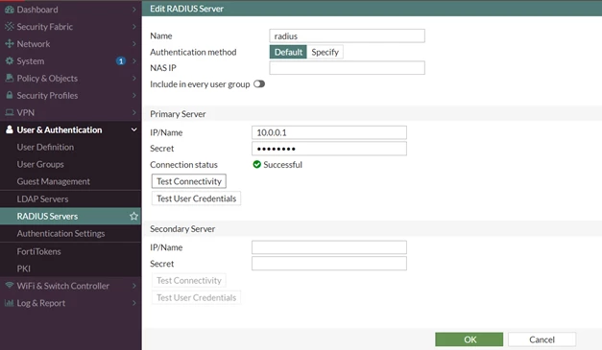Click the green OK button
This screenshot has width=602, height=350.
click(470, 339)
